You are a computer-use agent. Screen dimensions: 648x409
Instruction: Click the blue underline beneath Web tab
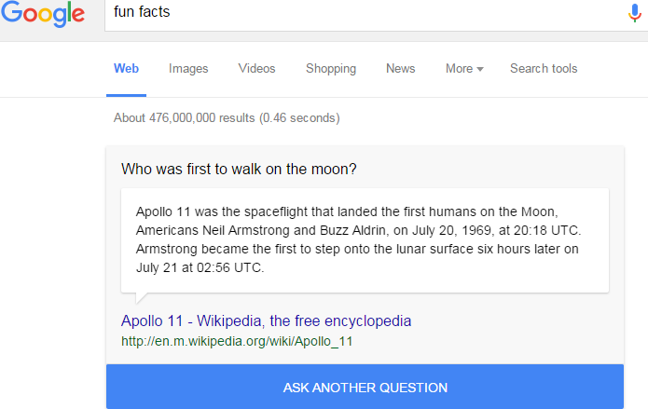tap(126, 95)
